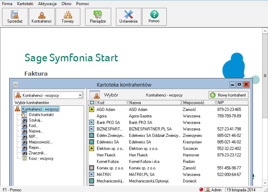268x192 pixels.
Task: Click the Donieck city cell
Action: [190, 181]
